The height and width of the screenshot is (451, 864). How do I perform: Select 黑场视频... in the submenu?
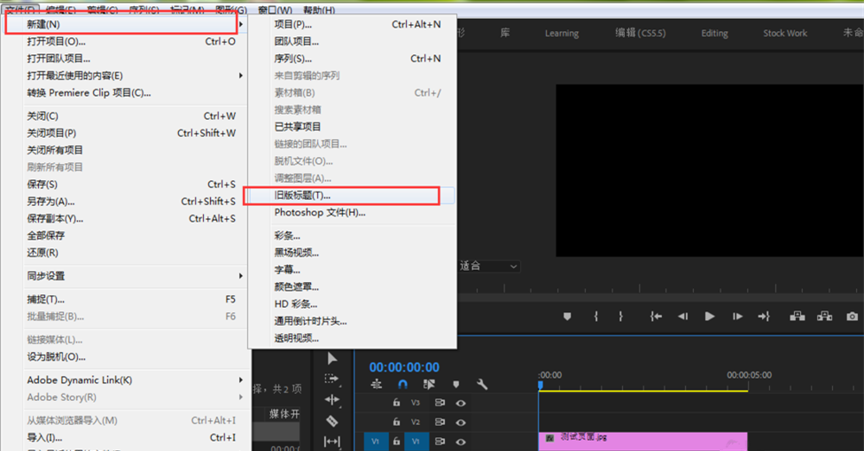[x=353, y=253]
